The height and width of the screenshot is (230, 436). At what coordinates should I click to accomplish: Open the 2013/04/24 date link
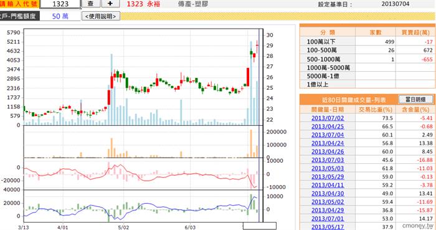tap(328, 143)
